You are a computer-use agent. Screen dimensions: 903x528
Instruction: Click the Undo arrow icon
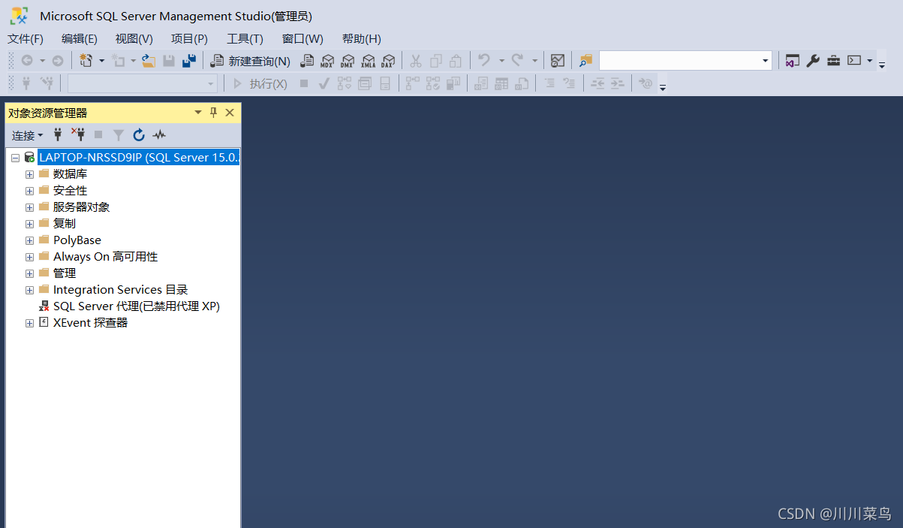(485, 60)
